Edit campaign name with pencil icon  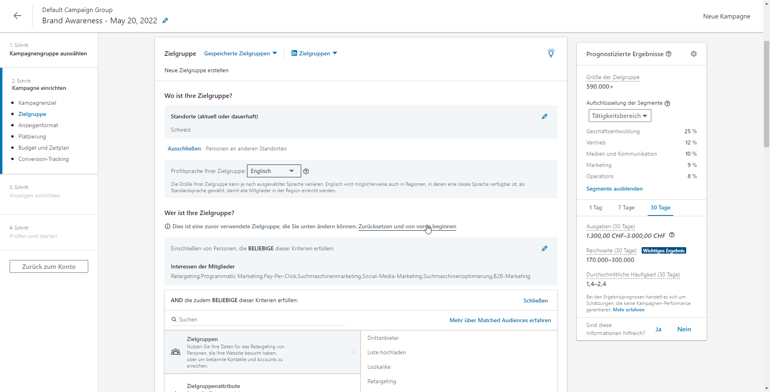point(165,20)
